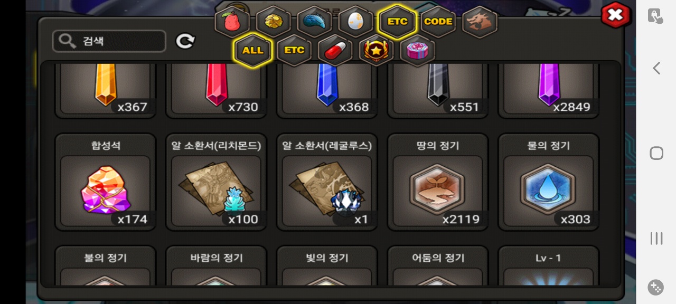Image resolution: width=676 pixels, height=304 pixels.
Task: Select the ALL sub-filter tab
Action: tap(252, 50)
